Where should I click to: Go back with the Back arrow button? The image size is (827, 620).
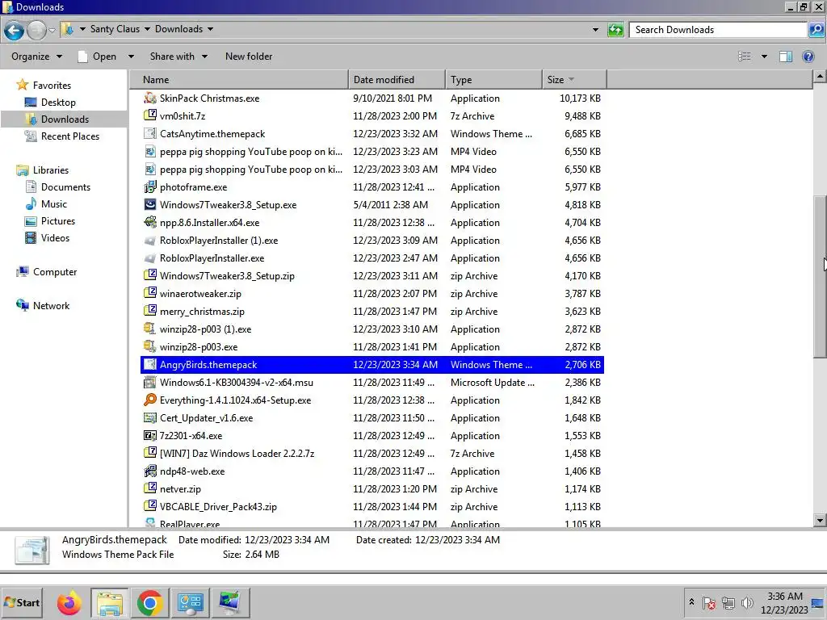[x=15, y=30]
